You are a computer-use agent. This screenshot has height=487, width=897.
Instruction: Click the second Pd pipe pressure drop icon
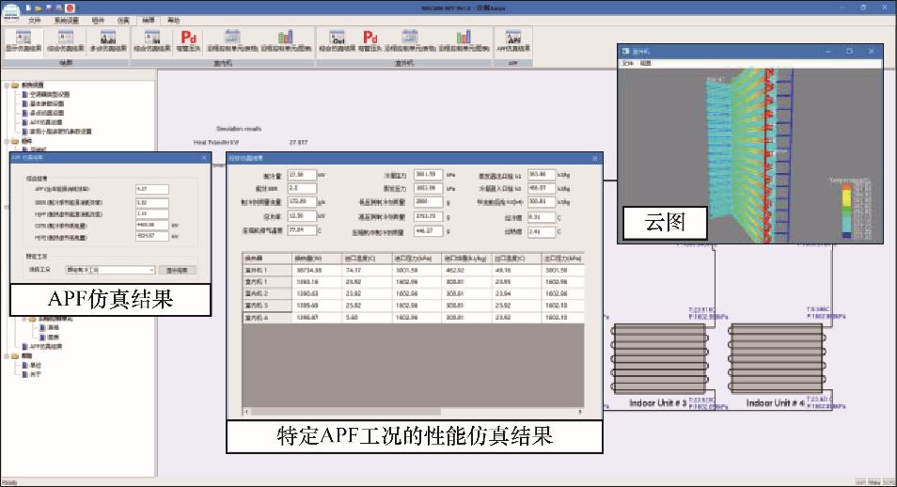tap(370, 39)
